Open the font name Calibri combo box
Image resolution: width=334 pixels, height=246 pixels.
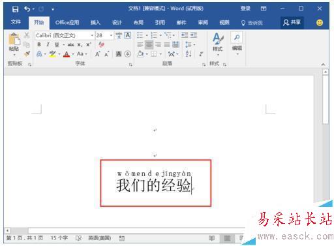pyautogui.click(x=65, y=35)
